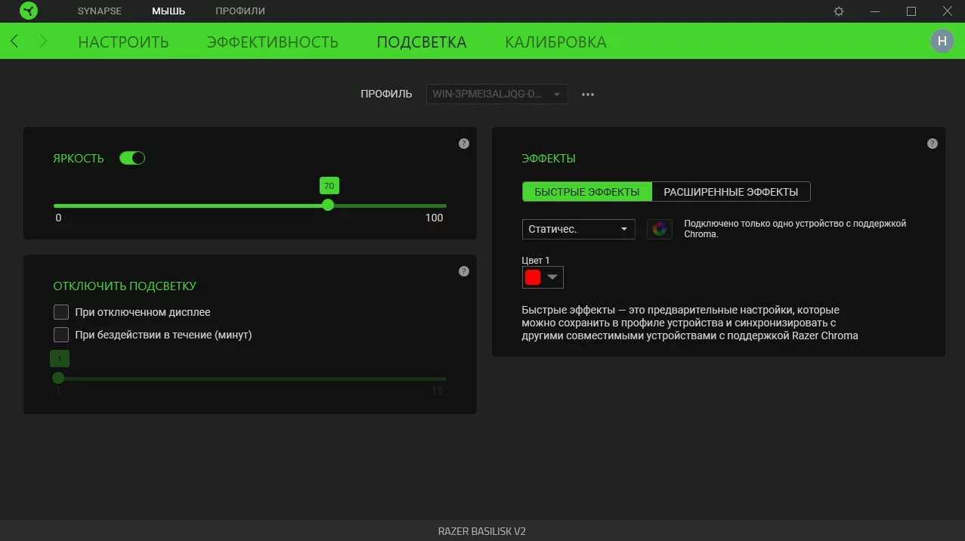This screenshot has height=541, width=965.
Task: Click the Chroma color wheel icon
Action: [660, 229]
